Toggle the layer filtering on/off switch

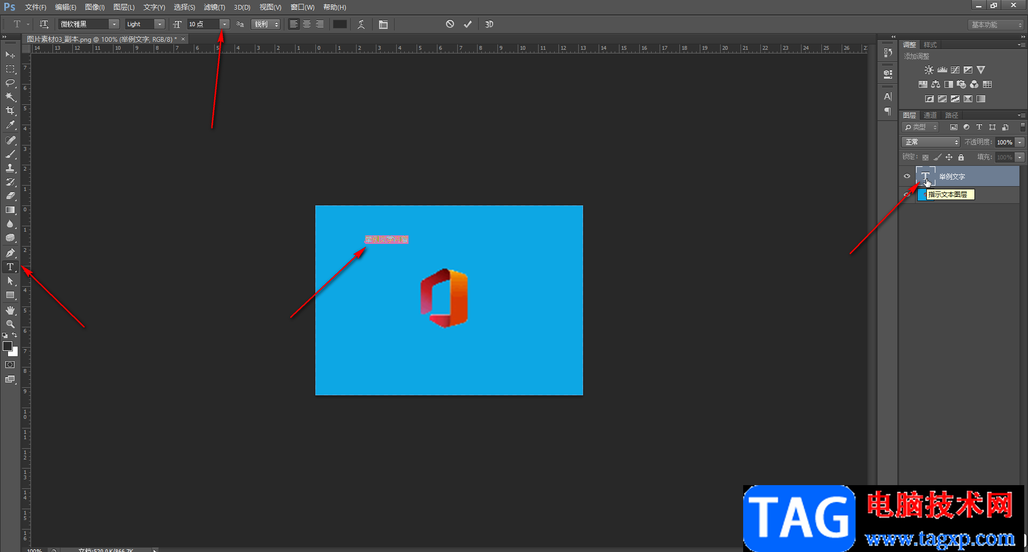coord(1023,127)
